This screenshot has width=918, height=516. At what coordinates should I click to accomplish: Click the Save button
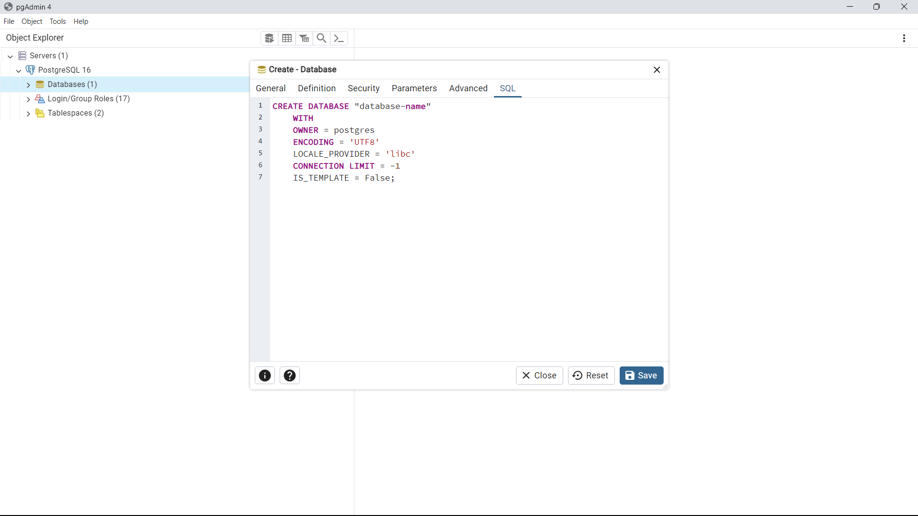click(641, 376)
